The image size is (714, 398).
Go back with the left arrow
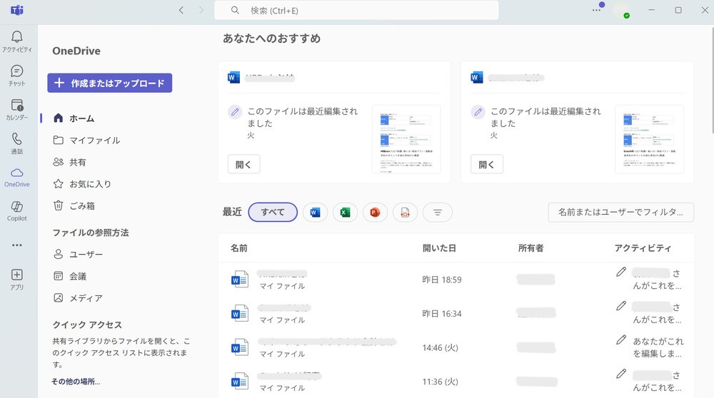(181, 10)
